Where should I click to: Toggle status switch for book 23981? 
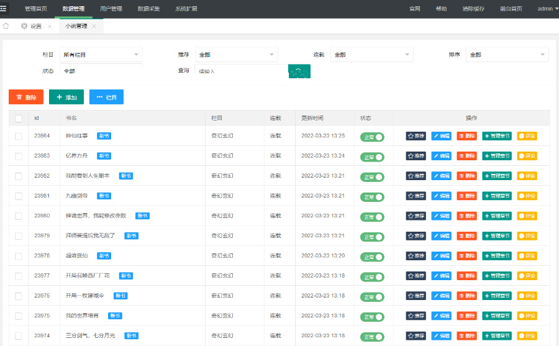pyautogui.click(x=372, y=197)
